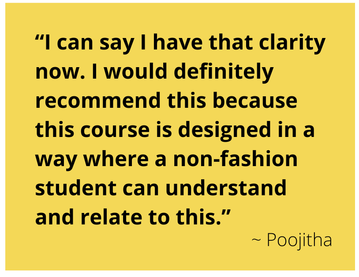Click the word "say" in the first line
Screen dimensions: 359x277
tap(121, 45)
